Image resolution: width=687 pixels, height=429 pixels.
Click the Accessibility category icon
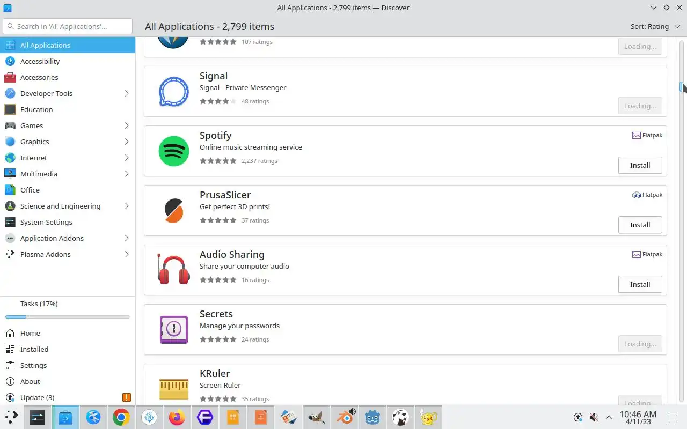click(x=10, y=61)
